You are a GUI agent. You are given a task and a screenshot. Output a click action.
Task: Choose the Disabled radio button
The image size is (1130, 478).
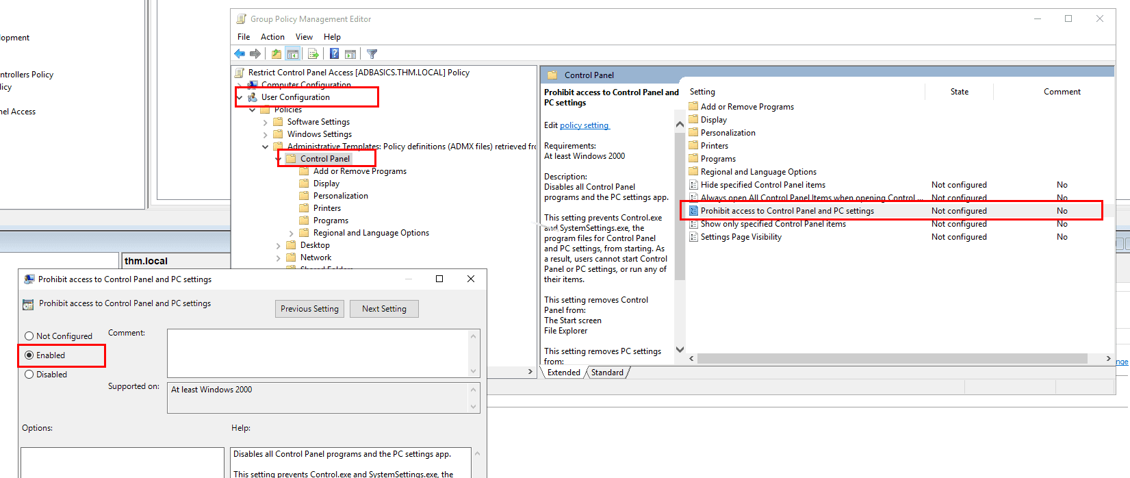coord(29,375)
